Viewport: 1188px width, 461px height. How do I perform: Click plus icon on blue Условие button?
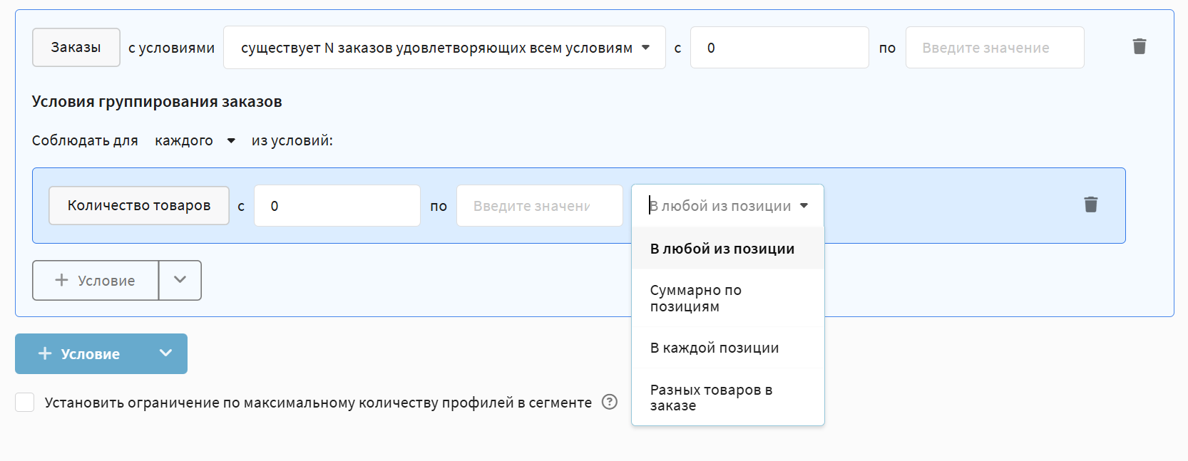(45, 354)
